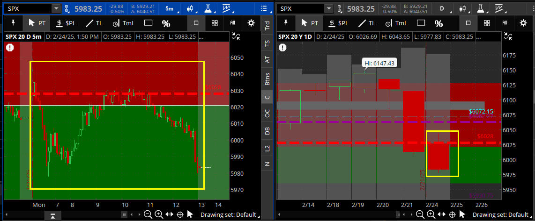The width and height of the screenshot is (535, 221).
Task: Open the Trd sidebar tab
Action: 267,26
